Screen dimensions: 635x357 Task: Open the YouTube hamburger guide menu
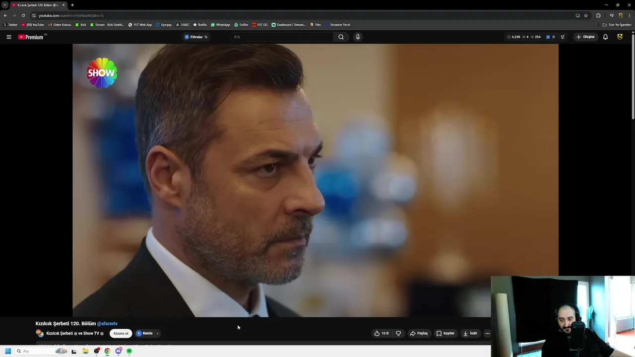click(x=8, y=37)
